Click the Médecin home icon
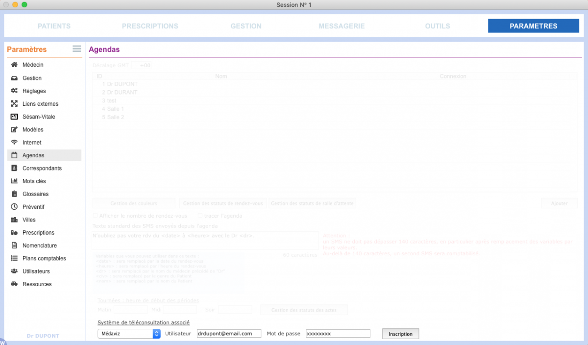 pyautogui.click(x=14, y=65)
